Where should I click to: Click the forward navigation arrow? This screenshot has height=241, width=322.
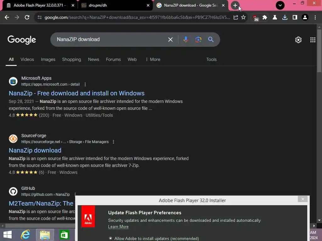17,18
